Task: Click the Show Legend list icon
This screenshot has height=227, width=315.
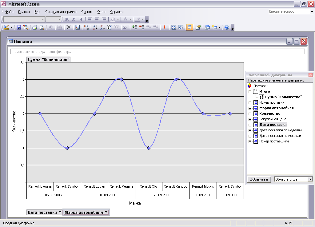Action: [78, 27]
